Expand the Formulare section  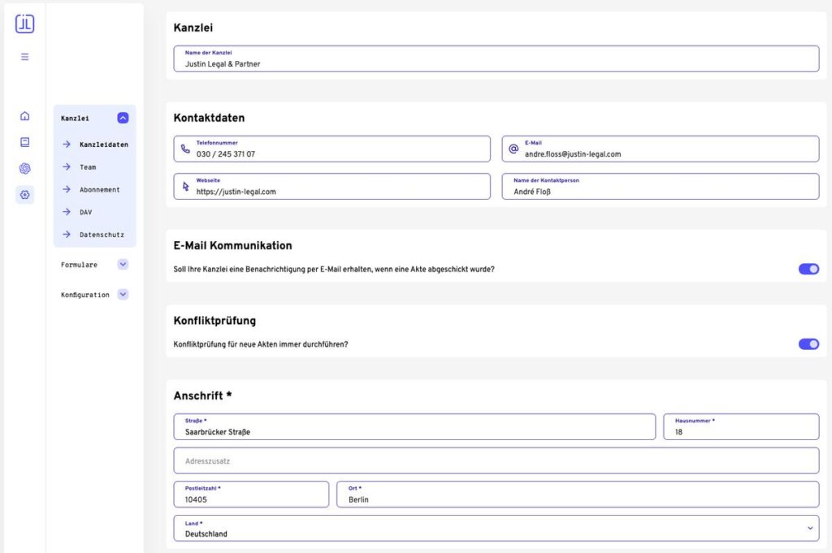coord(123,265)
